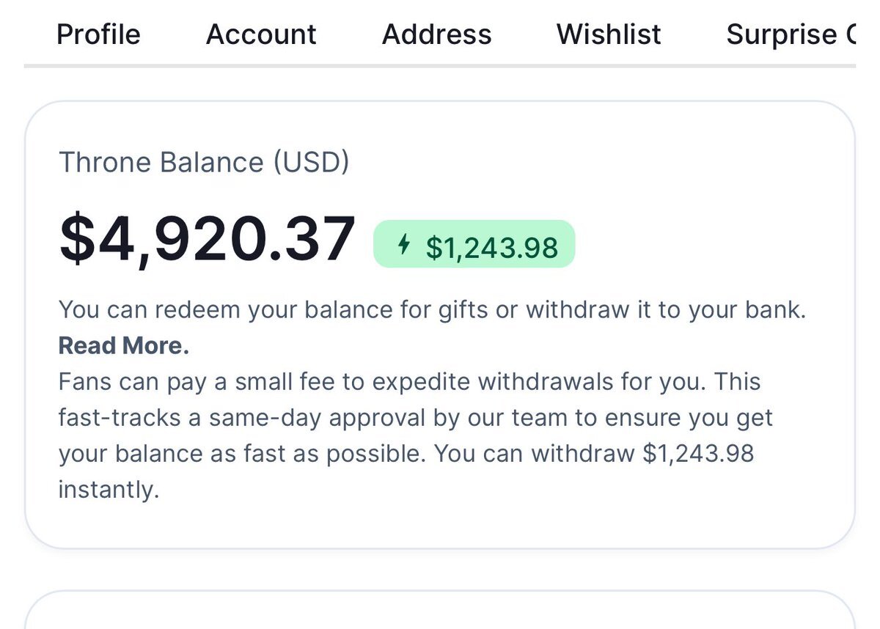Click the divider line under the tabs
Viewport: 880px width, 629px height.
click(x=440, y=65)
